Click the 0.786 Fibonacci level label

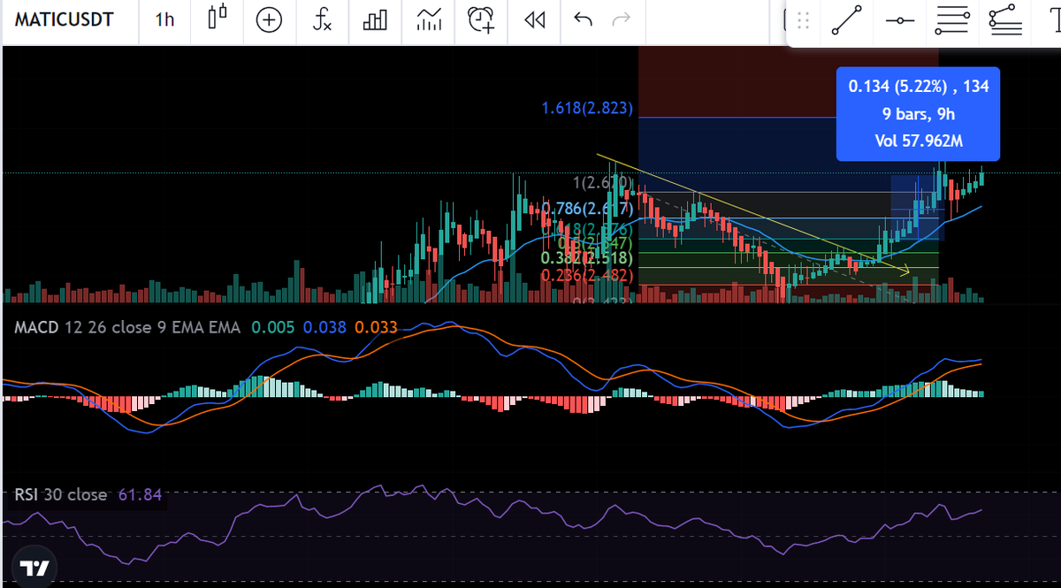coord(587,209)
